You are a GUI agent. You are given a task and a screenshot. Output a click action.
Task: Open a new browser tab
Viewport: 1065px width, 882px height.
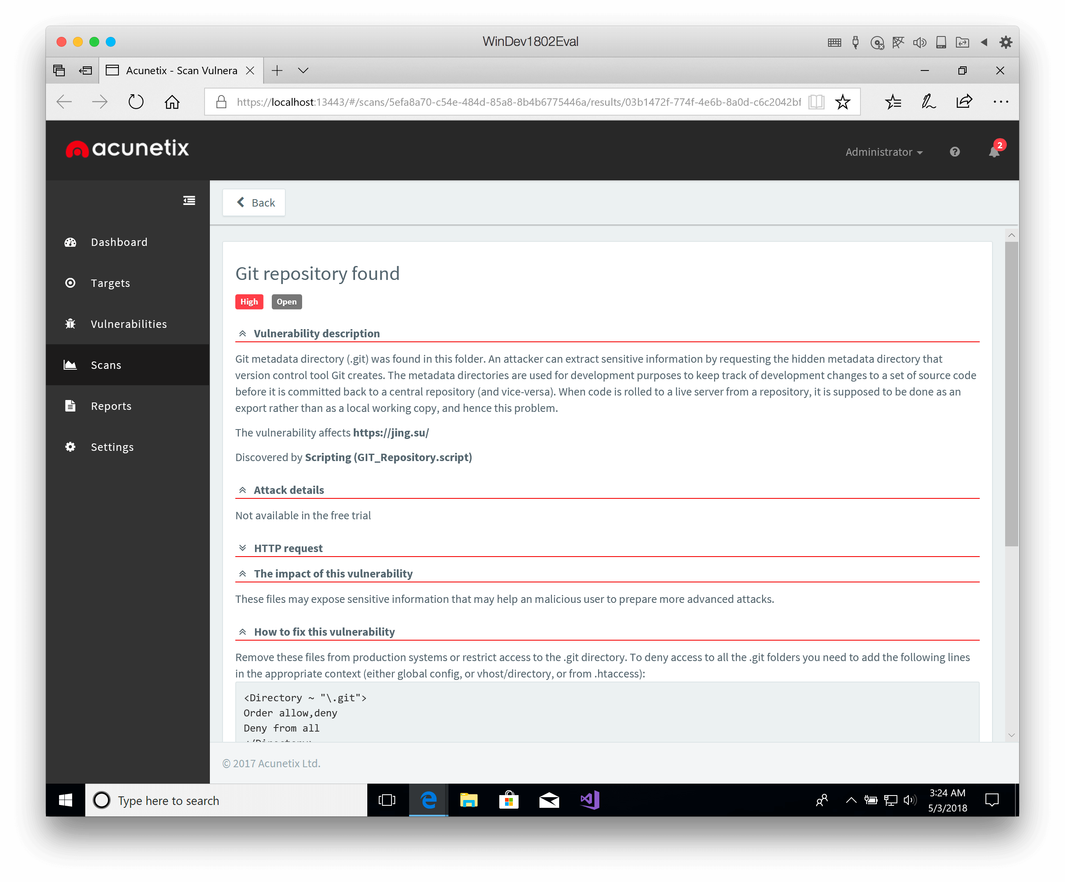coord(277,70)
